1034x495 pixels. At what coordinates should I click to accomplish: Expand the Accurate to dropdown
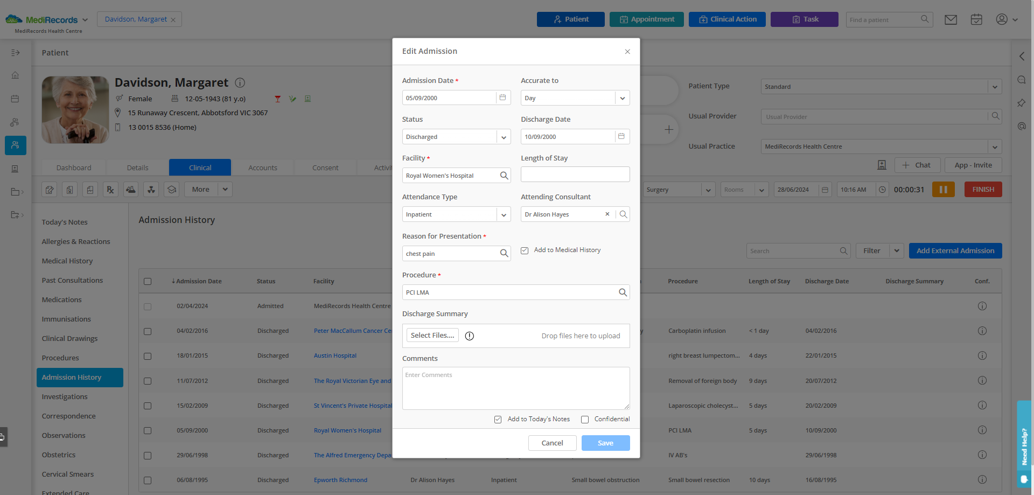coord(622,98)
